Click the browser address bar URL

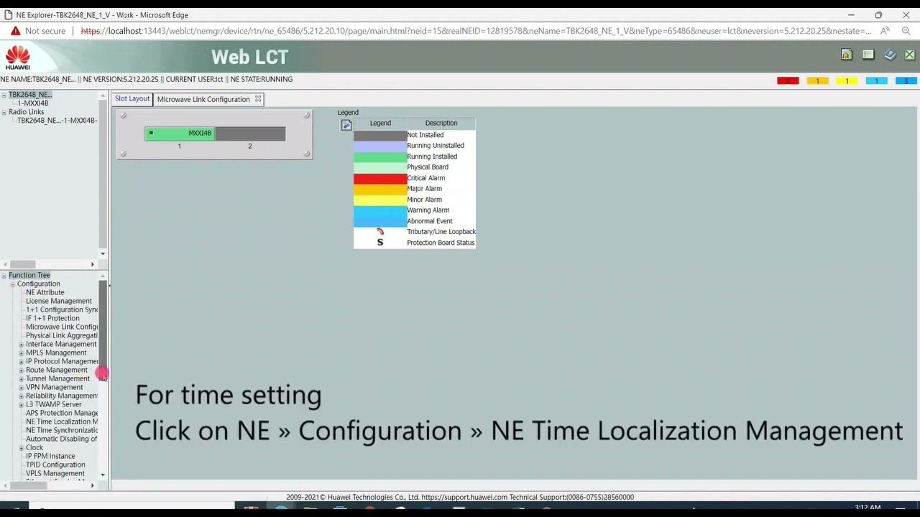coord(476,31)
